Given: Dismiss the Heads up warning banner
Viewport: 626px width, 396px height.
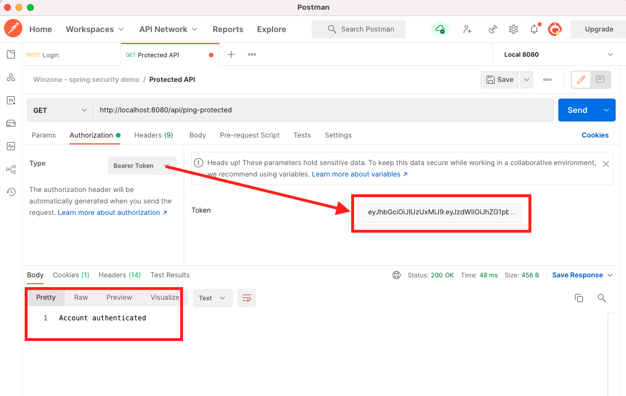Looking at the screenshot, I should [x=606, y=164].
